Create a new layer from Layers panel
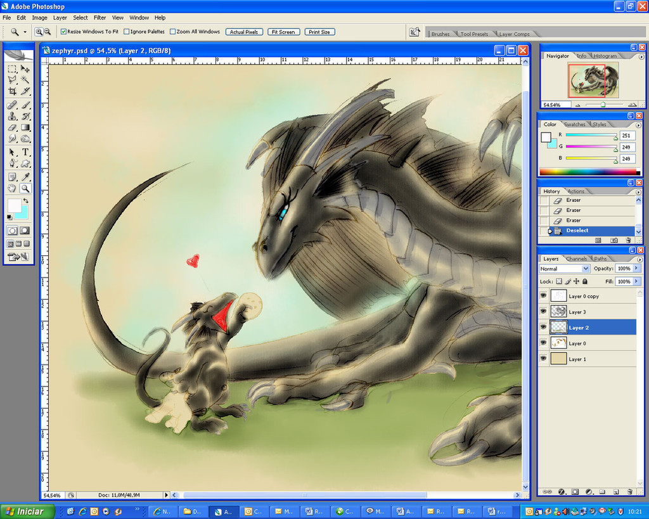Image resolution: width=649 pixels, height=519 pixels. click(616, 492)
